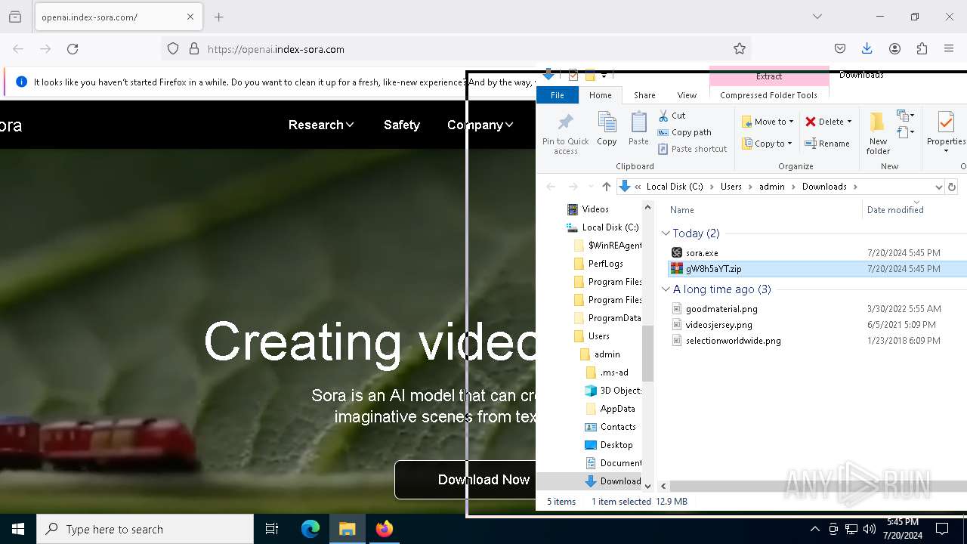Open a new Firefox tab

coord(219,17)
